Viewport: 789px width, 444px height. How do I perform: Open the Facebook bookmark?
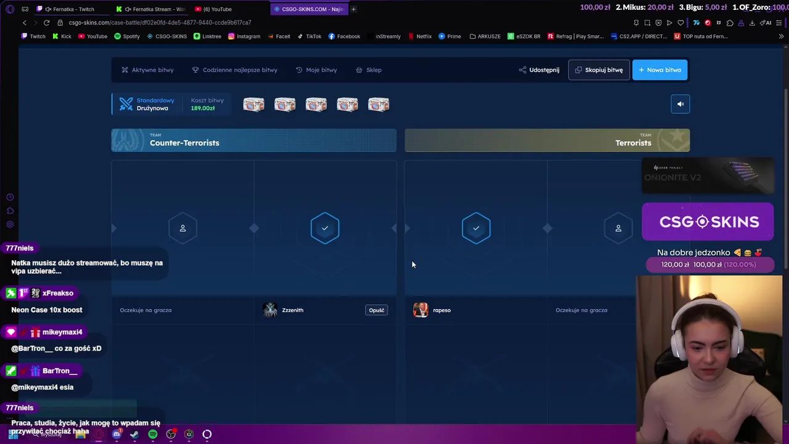click(344, 36)
